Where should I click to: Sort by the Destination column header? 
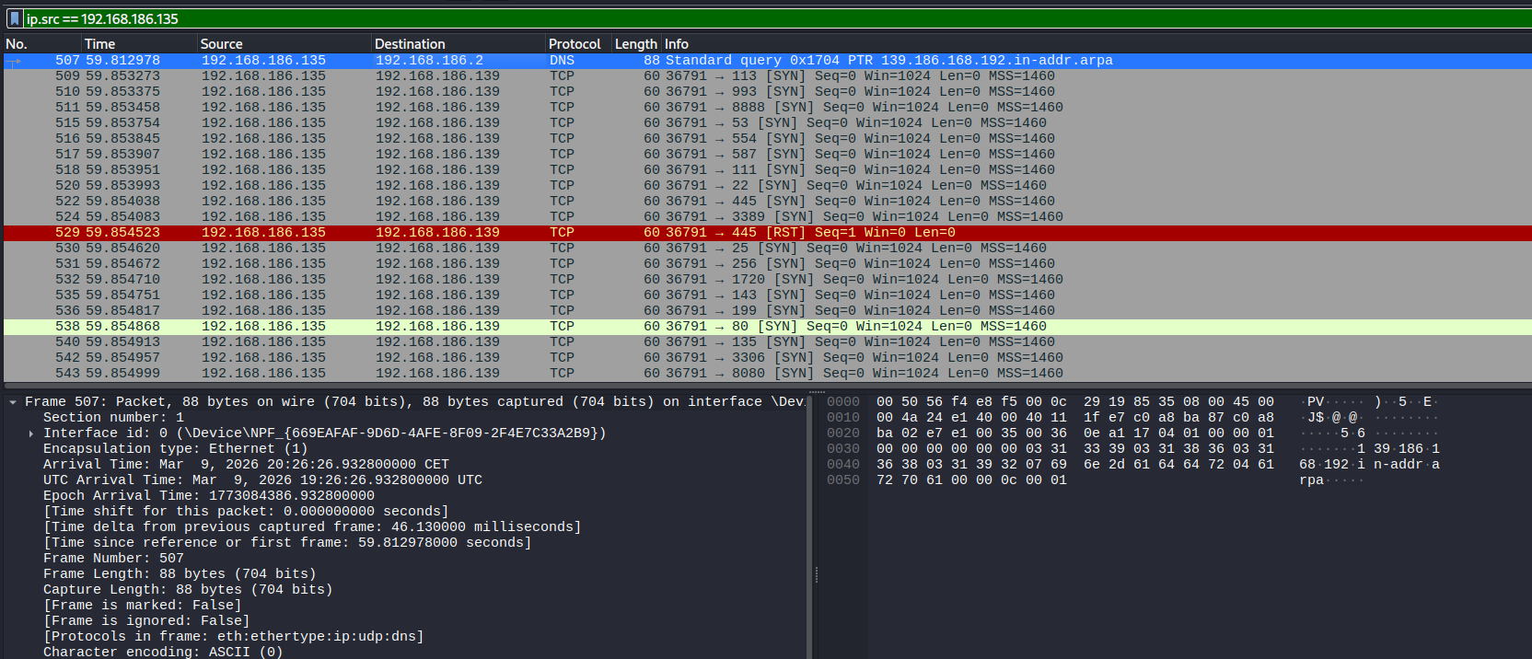tap(458, 43)
